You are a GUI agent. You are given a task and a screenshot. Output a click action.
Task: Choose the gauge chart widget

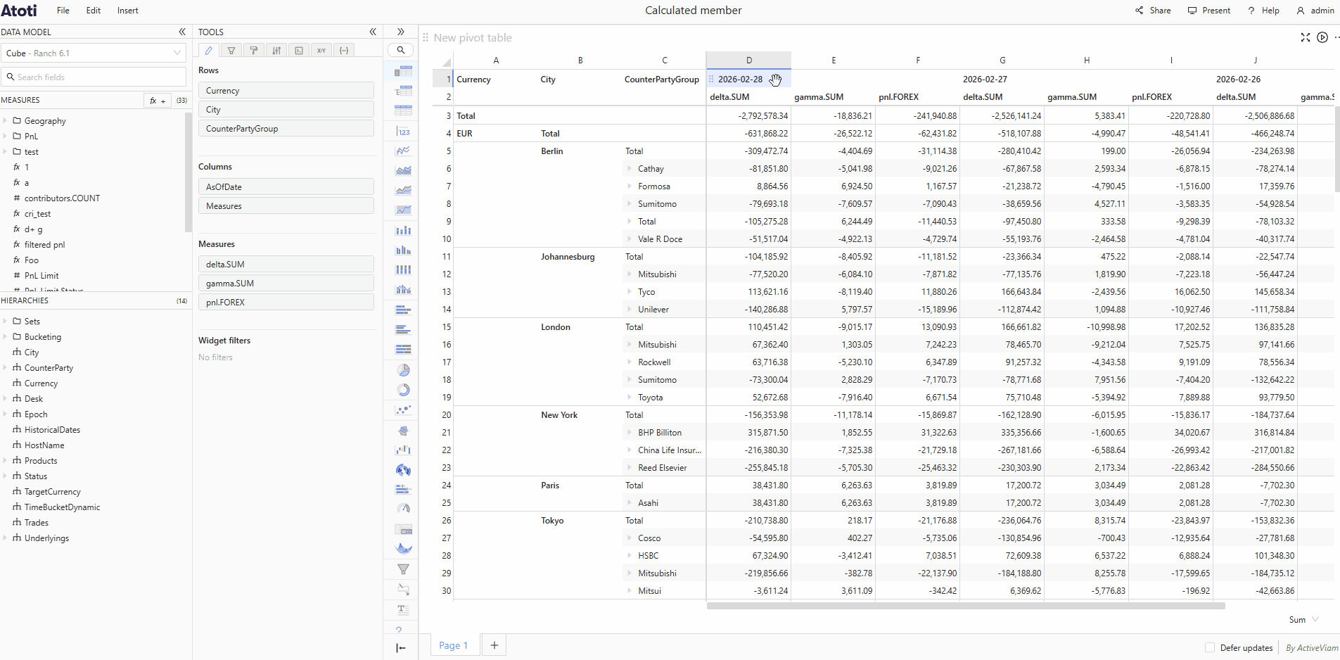coord(403,508)
